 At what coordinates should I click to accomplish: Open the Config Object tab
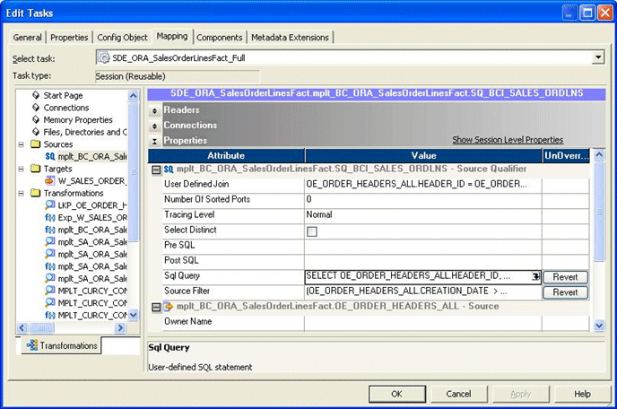(122, 38)
